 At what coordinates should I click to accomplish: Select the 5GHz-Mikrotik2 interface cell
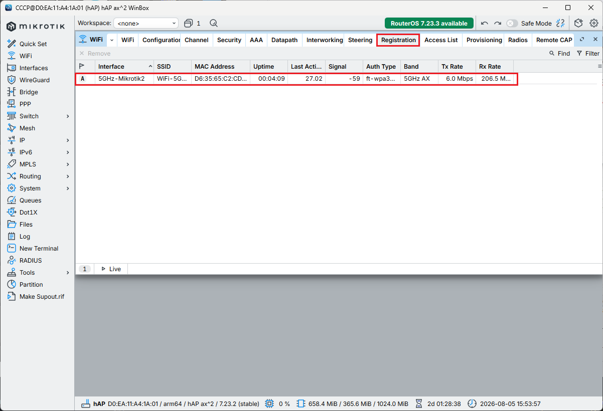[x=124, y=79]
